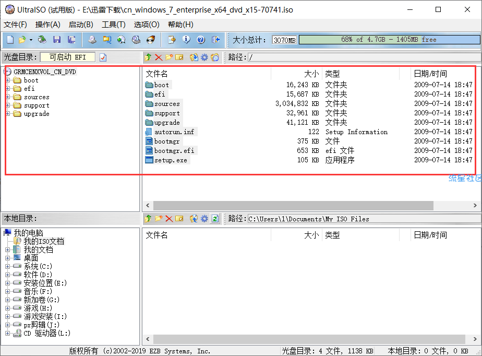The width and height of the screenshot is (482, 356).
Task: Open an ISO file with the folder icon
Action: click(22, 40)
